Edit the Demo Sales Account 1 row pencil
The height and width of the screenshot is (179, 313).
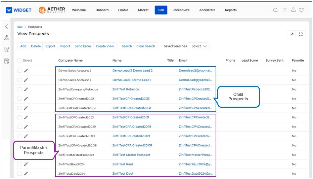coord(26,80)
